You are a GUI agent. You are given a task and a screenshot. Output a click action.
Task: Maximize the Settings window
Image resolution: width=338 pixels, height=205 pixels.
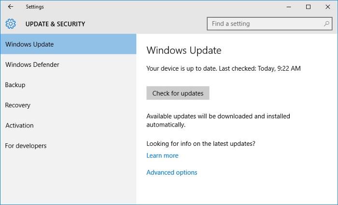pyautogui.click(x=308, y=7)
